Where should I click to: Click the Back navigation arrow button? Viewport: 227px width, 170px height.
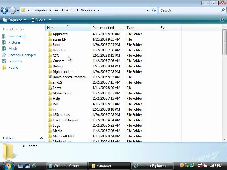pos(4,10)
